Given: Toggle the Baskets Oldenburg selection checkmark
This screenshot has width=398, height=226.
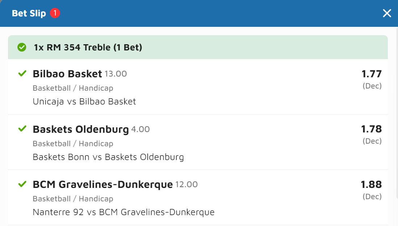Looking at the screenshot, I should [22, 129].
